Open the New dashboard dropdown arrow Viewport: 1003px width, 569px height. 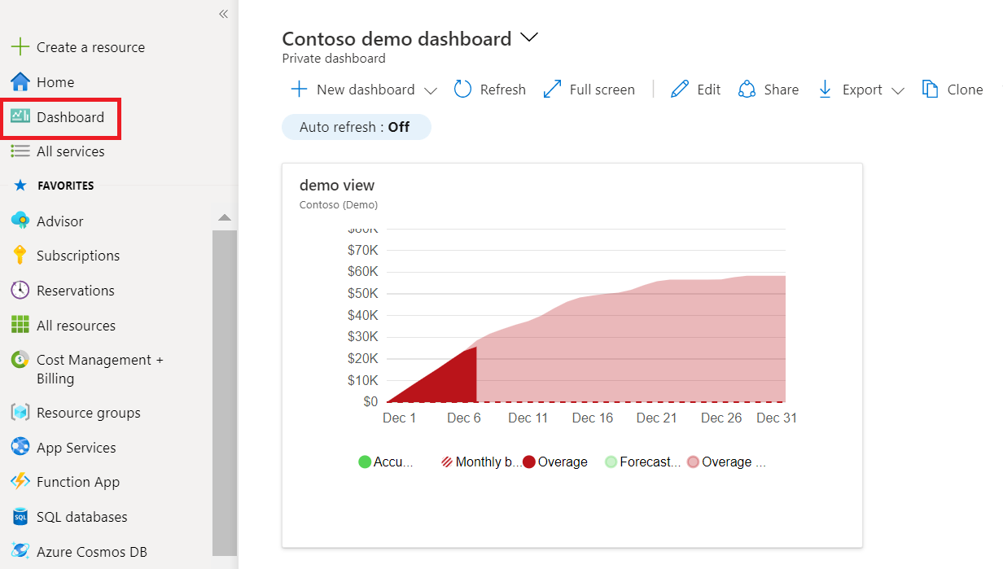431,90
